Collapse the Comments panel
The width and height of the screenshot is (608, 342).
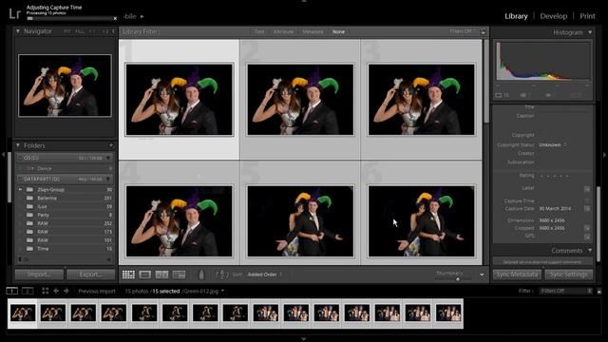(x=590, y=251)
